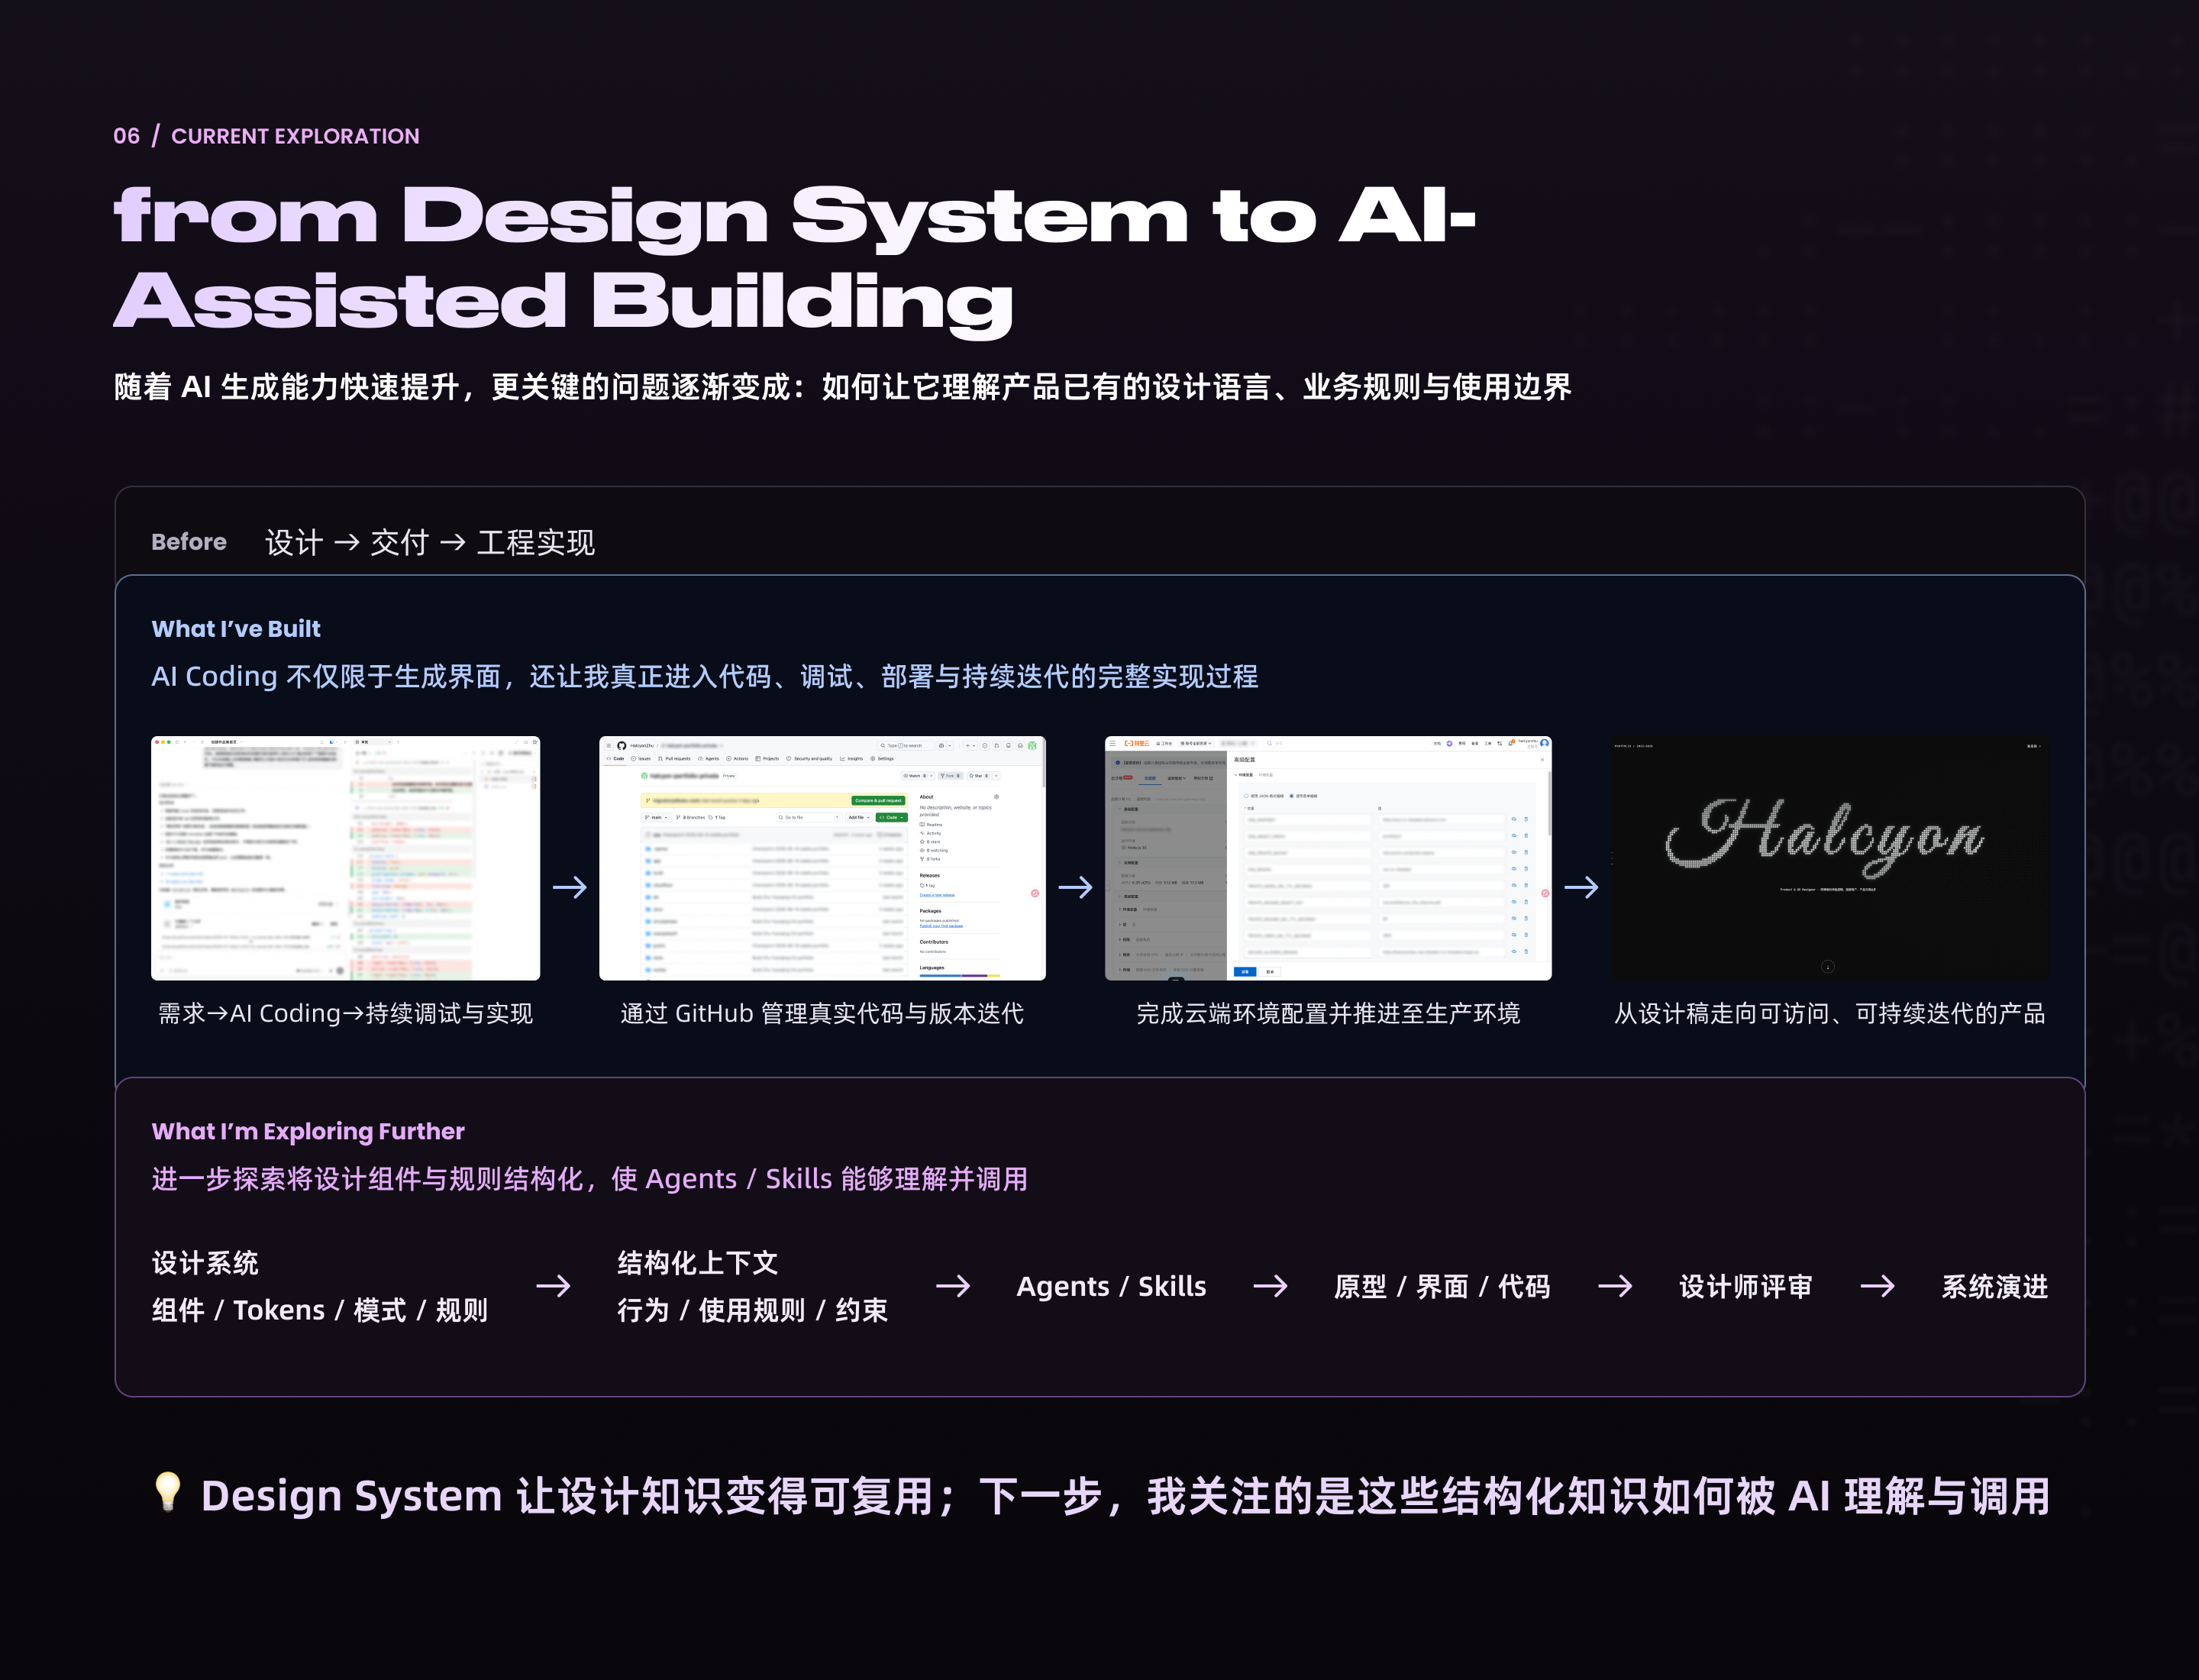
Task: Click the caption '完成云端环境配置并推进至生产环境'
Action: (x=1328, y=1014)
